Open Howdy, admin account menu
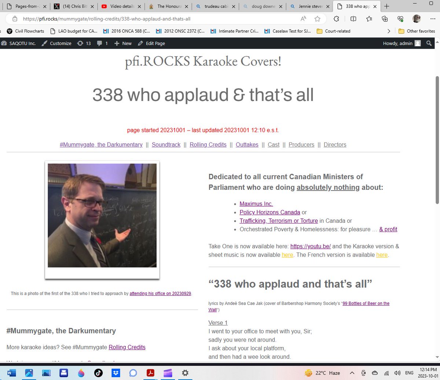 click(x=402, y=43)
